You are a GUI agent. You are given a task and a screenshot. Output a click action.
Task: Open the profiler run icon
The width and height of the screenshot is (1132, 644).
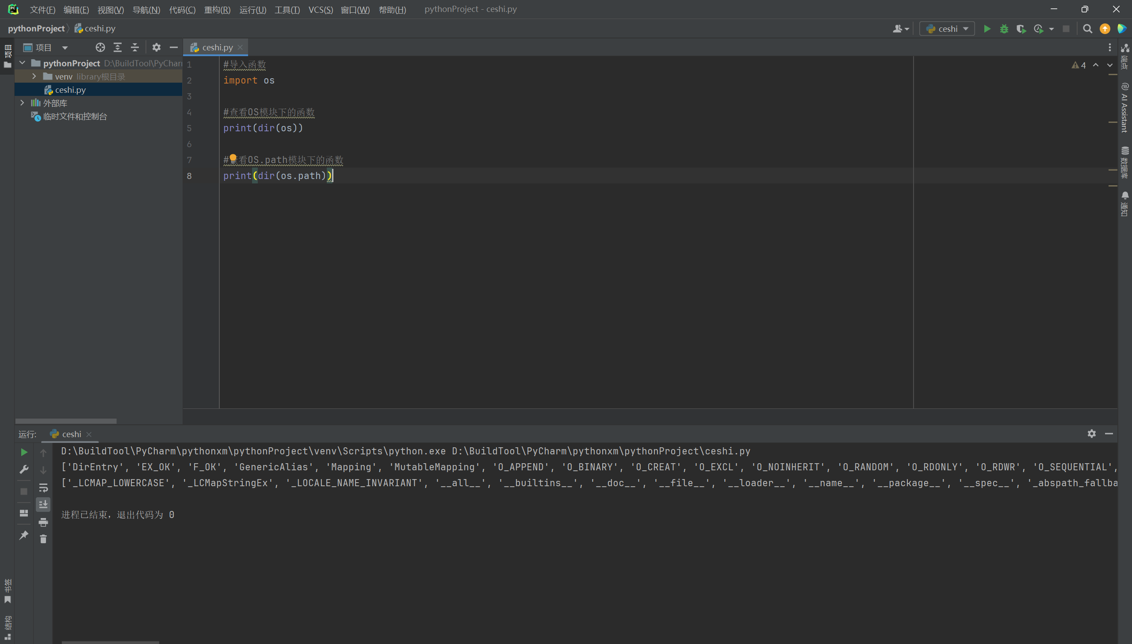click(1038, 29)
